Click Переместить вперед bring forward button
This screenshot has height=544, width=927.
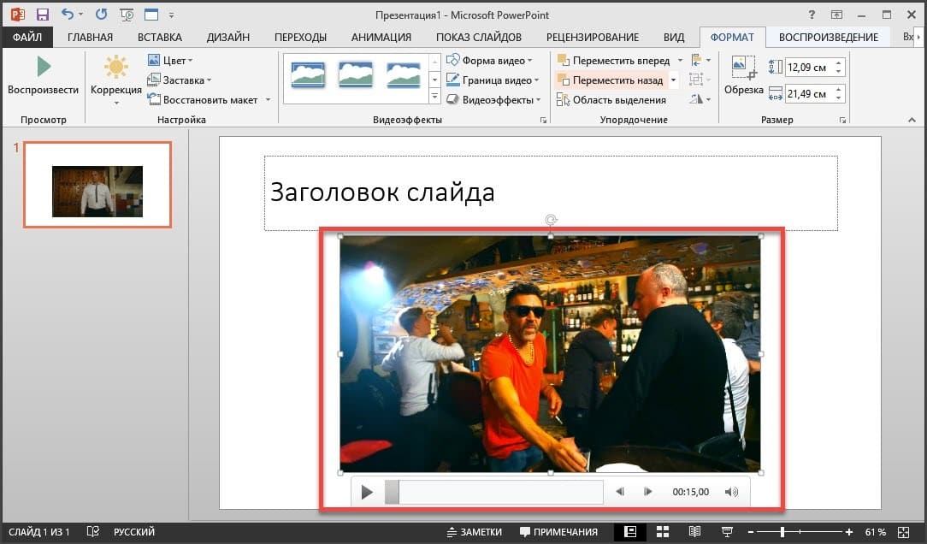[x=614, y=61]
